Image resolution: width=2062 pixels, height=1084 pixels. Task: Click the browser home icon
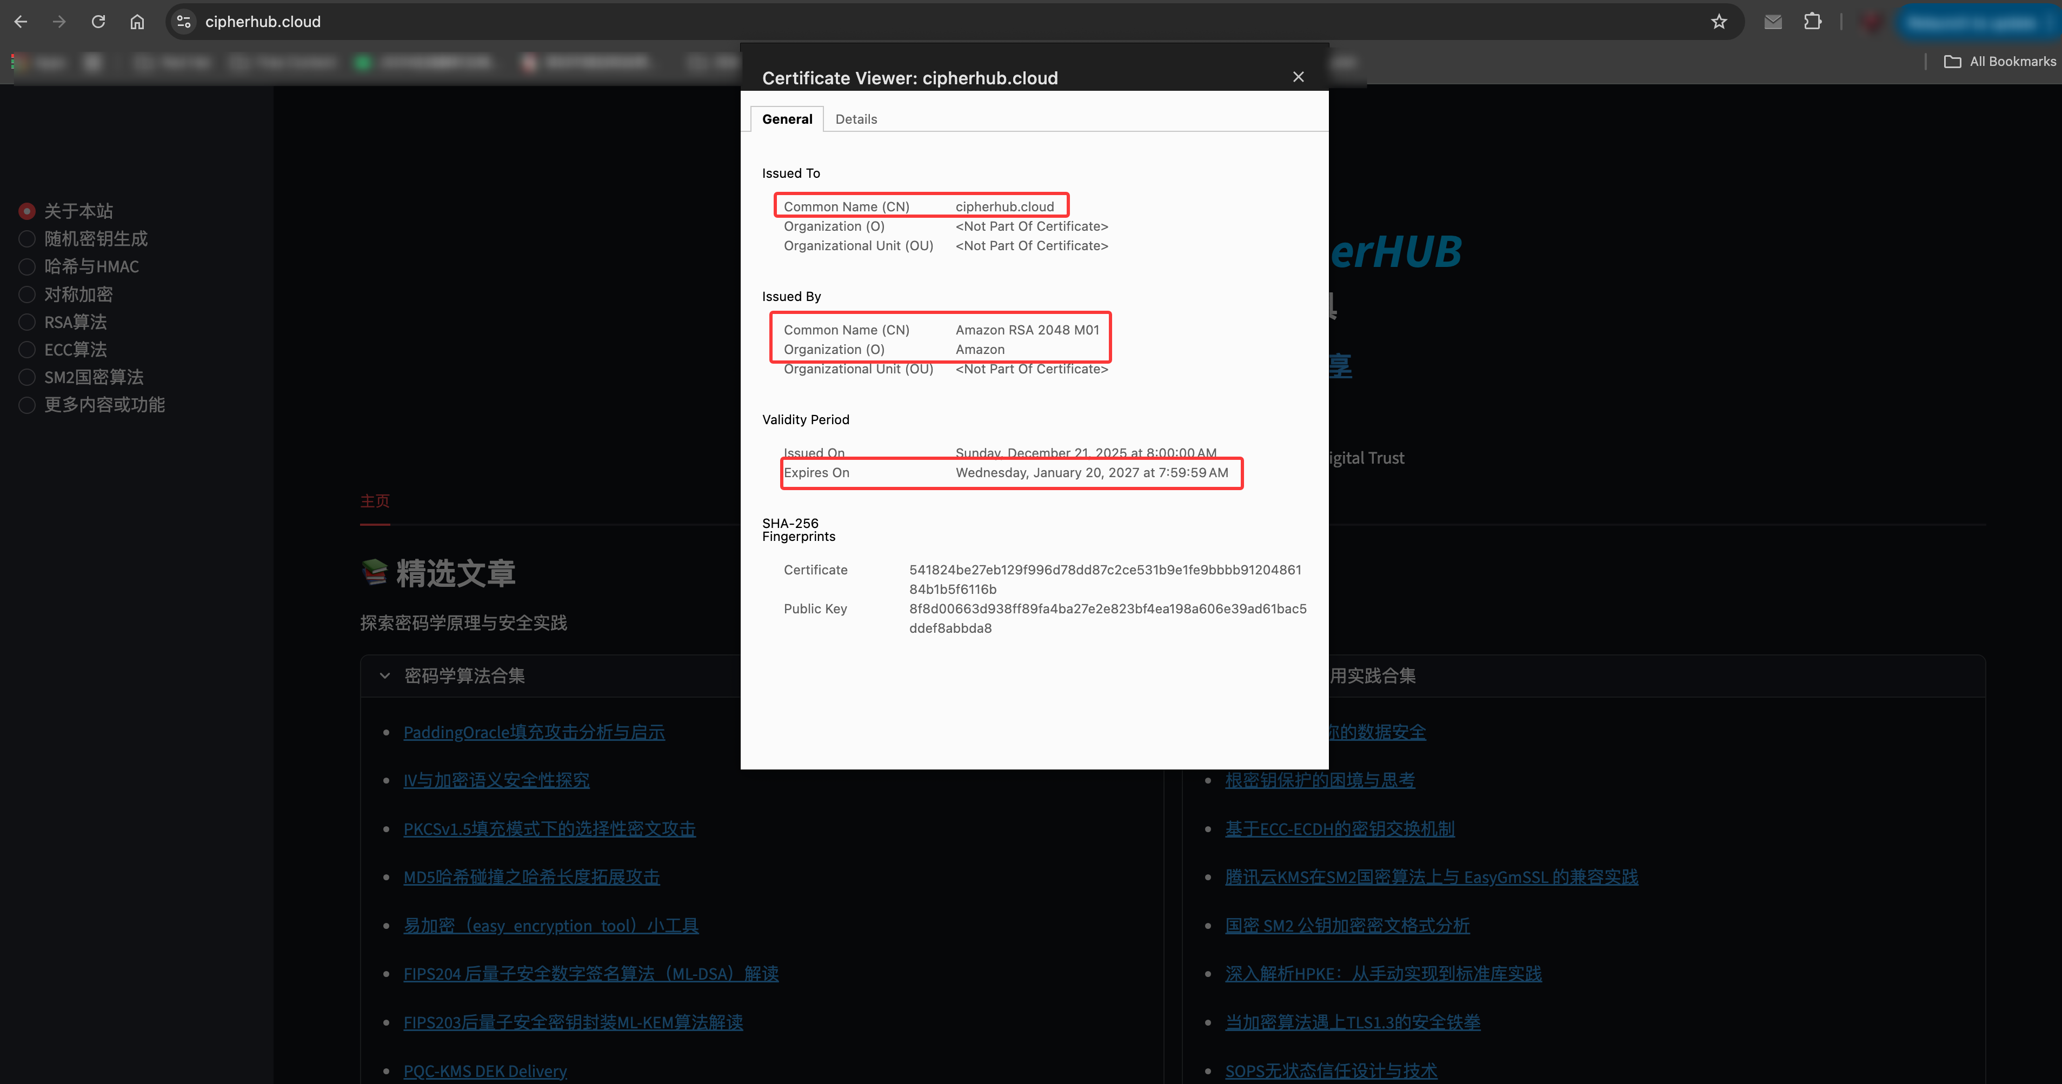[x=136, y=22]
